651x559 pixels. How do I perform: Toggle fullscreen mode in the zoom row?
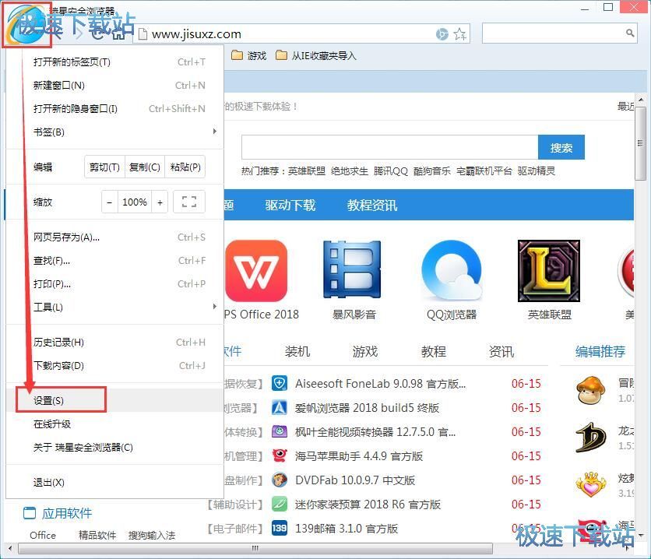[x=189, y=202]
